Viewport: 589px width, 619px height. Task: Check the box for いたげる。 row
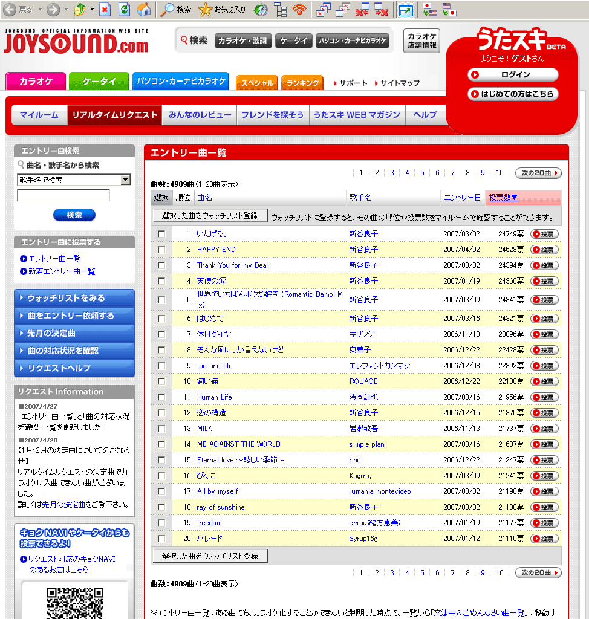pos(161,234)
